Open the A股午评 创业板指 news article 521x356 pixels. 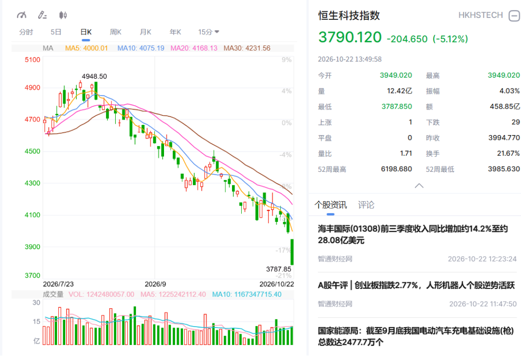click(x=416, y=285)
